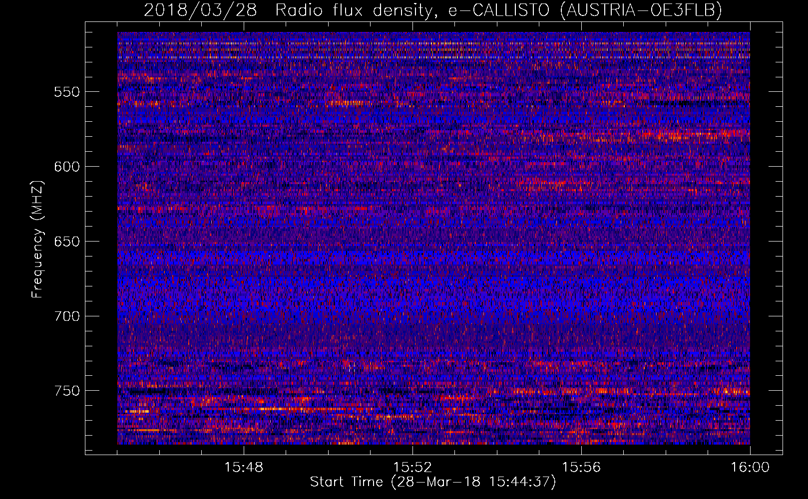Click the 600 frequency axis label
The height and width of the screenshot is (499, 808).
(x=67, y=167)
